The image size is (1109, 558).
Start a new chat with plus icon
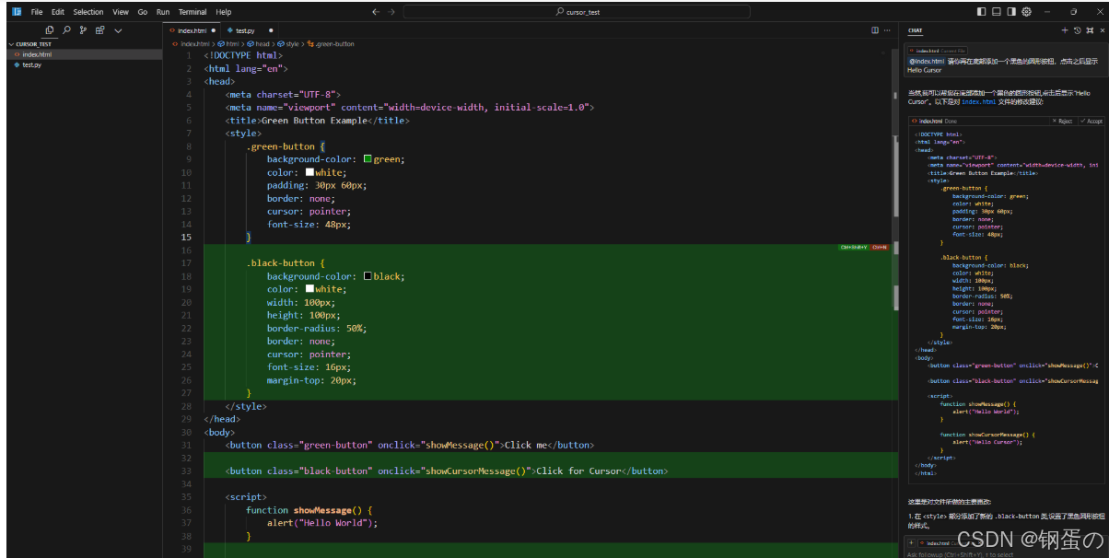click(x=1065, y=30)
